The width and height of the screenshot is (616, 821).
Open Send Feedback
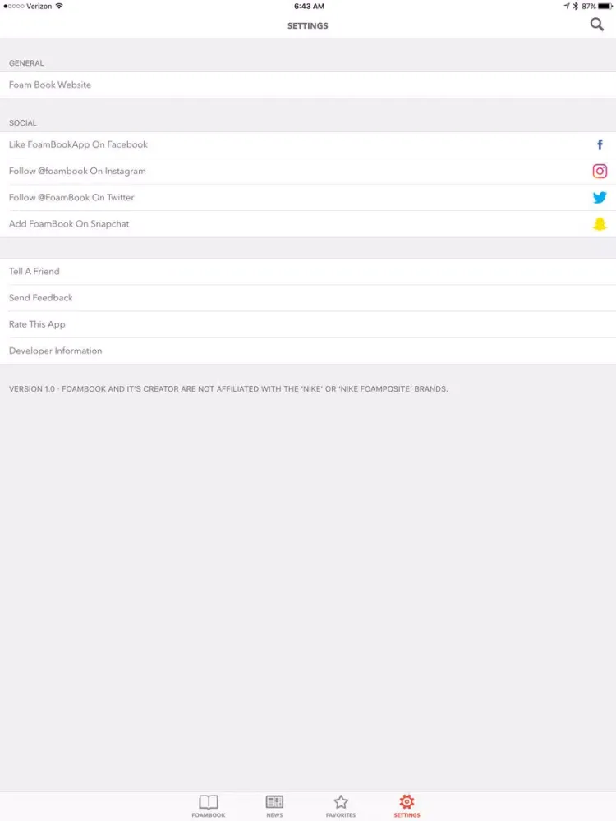(41, 297)
